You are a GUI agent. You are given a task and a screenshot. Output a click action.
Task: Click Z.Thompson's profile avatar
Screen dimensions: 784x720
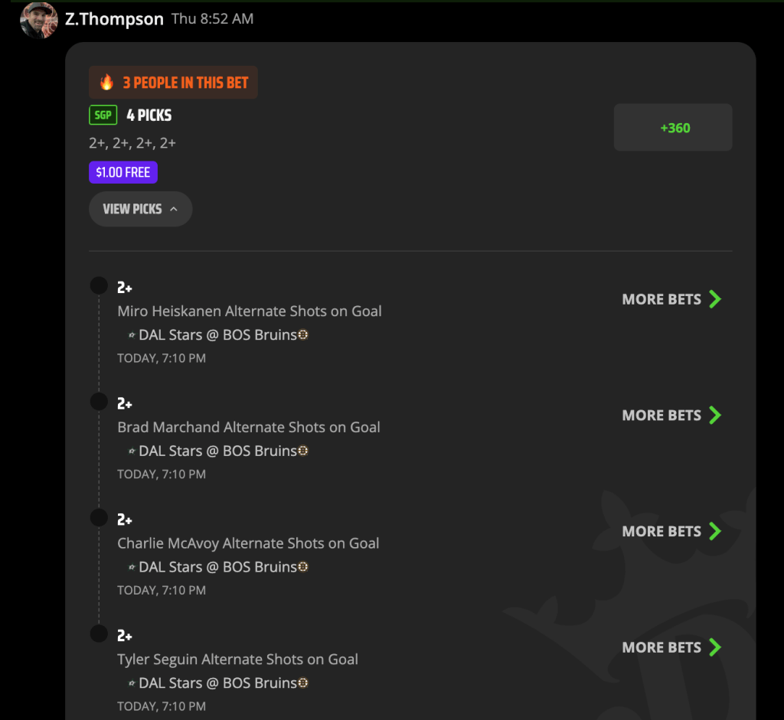tap(38, 20)
